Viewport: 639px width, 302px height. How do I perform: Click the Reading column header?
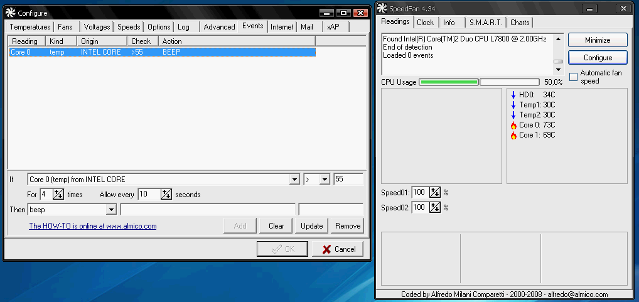27,41
